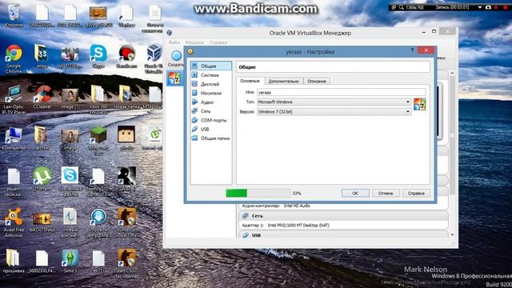Open the Bandicam desktop shortcut
The image size is (512, 288).
[126, 56]
